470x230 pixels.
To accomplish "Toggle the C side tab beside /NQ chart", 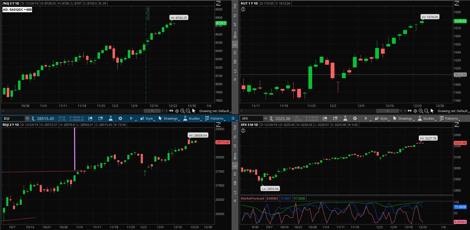I will point(235,44).
